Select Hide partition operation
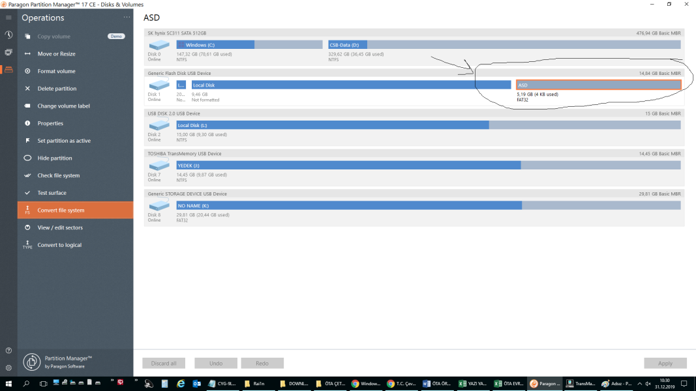This screenshot has height=391, width=696. 55,158
